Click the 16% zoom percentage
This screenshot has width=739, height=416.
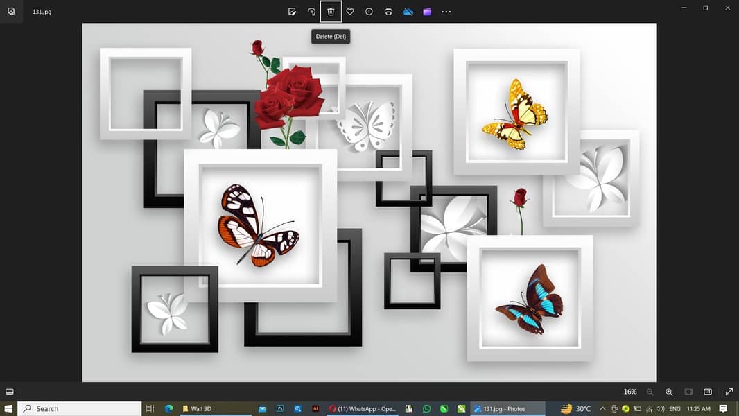[x=630, y=392]
